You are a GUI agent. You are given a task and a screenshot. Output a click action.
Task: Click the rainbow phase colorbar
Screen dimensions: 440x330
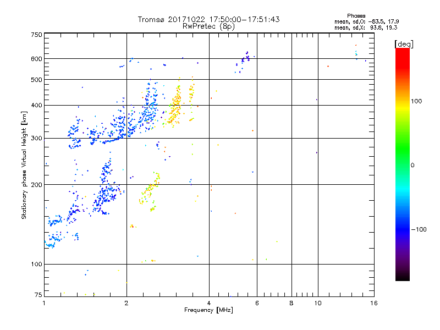403,164
